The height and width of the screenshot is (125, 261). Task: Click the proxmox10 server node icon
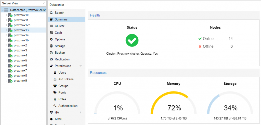pos(10,15)
